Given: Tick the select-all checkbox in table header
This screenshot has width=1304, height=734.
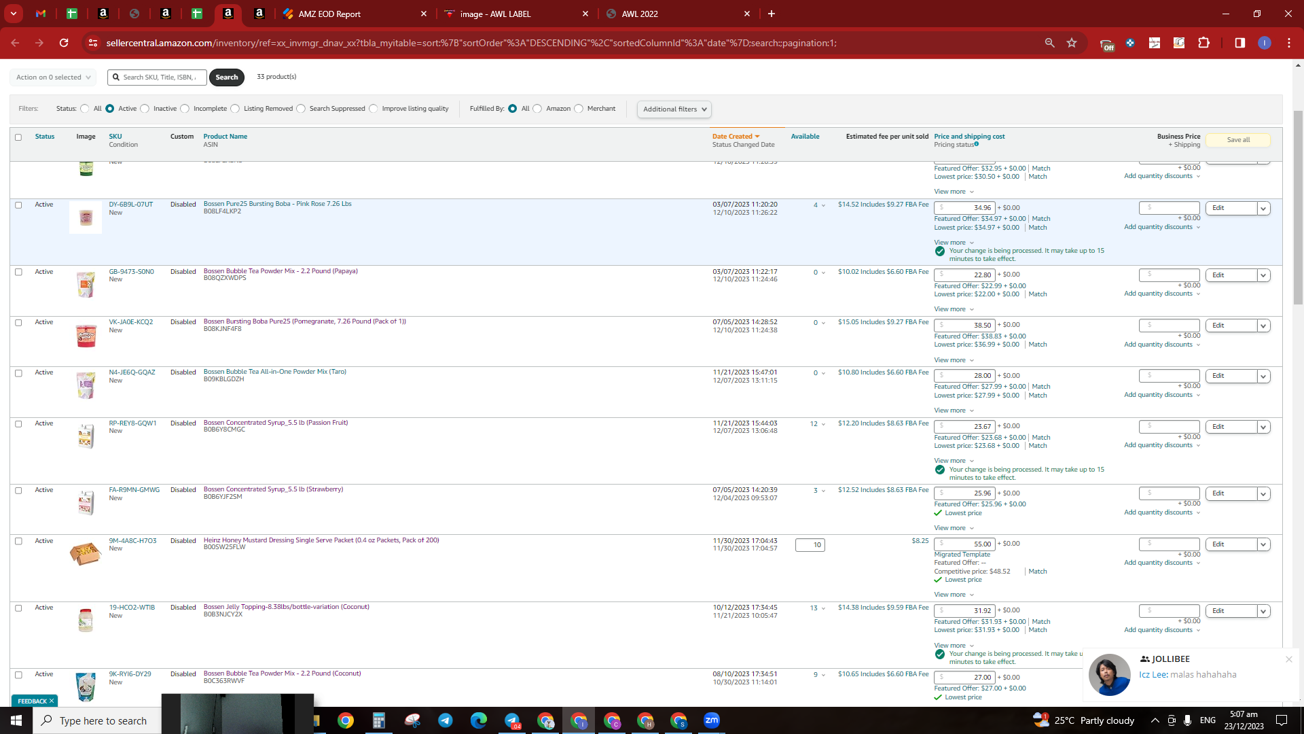Looking at the screenshot, I should (x=18, y=137).
